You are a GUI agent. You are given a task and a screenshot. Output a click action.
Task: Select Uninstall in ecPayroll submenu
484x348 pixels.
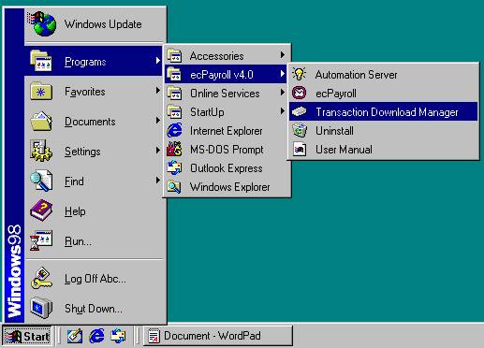(383, 130)
